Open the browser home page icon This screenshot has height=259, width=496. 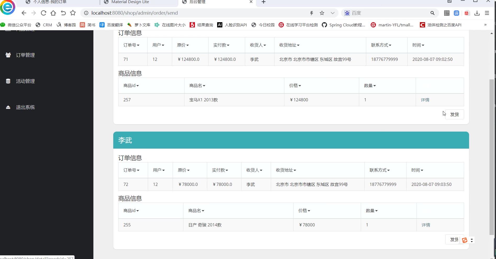53,13
